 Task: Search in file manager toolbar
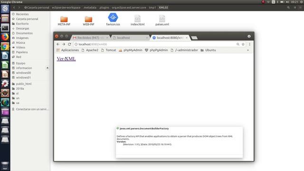pyautogui.click(x=288, y=8)
